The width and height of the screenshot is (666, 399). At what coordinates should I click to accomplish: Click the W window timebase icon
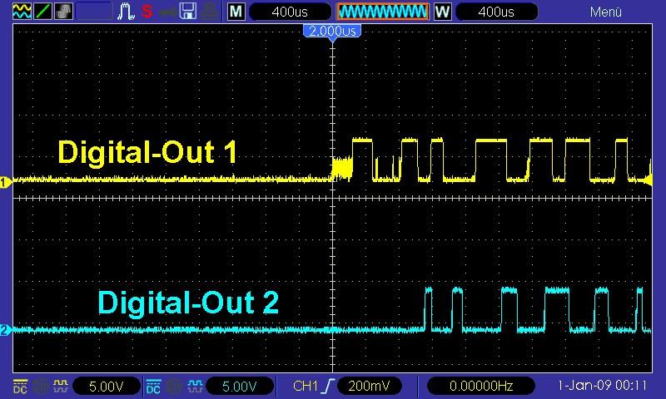[x=442, y=12]
